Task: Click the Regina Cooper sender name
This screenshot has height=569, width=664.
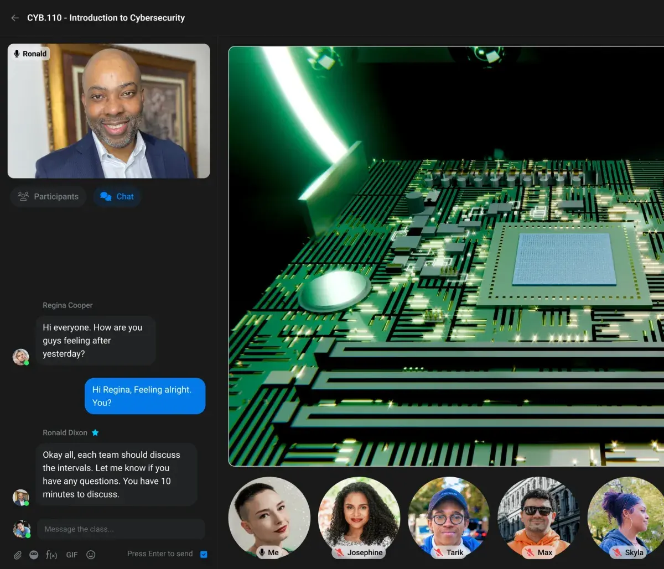Action: point(68,305)
